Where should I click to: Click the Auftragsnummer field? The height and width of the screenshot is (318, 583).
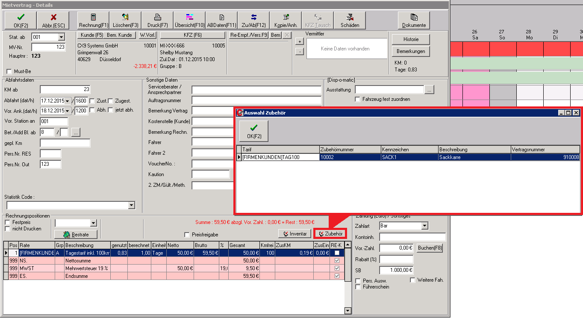(256, 100)
